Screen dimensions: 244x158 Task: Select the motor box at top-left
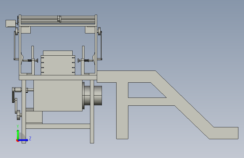(11, 24)
